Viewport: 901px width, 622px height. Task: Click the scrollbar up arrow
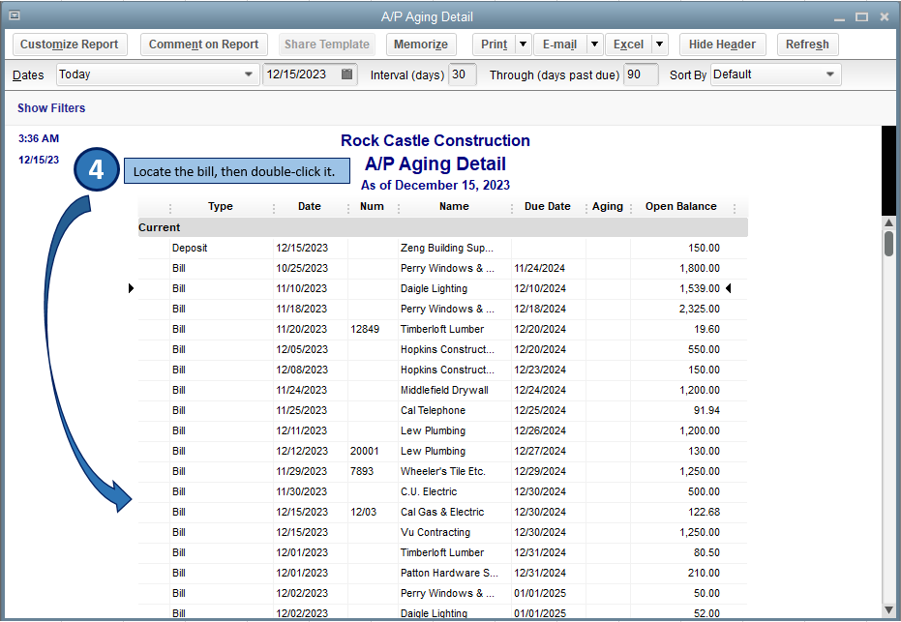pos(888,222)
